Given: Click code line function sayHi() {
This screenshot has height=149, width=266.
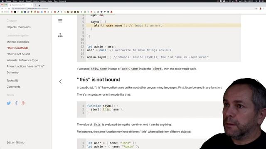Looking at the screenshot, I should (x=103, y=106).
